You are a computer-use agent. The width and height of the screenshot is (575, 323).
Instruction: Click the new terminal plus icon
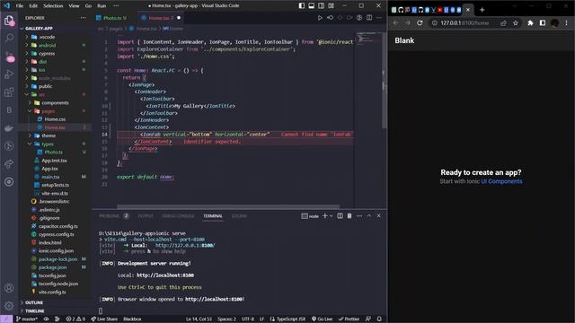click(x=324, y=216)
